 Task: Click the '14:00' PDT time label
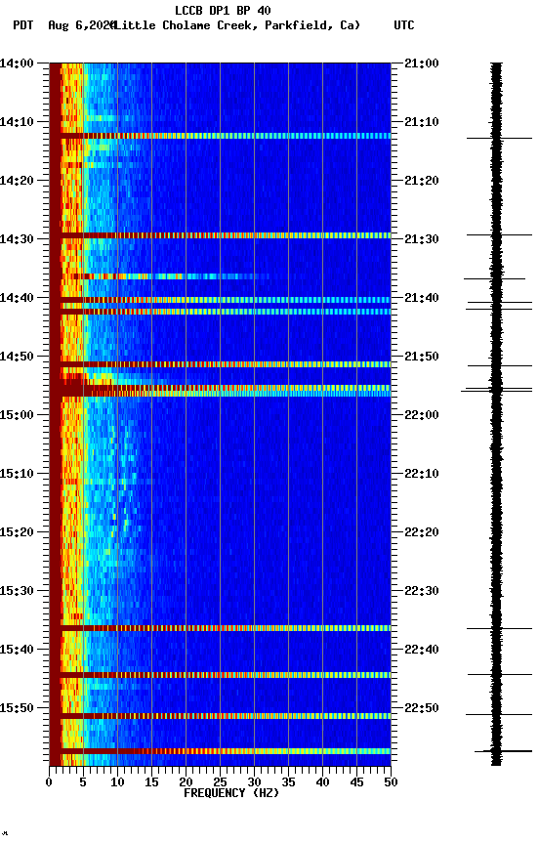click(17, 63)
